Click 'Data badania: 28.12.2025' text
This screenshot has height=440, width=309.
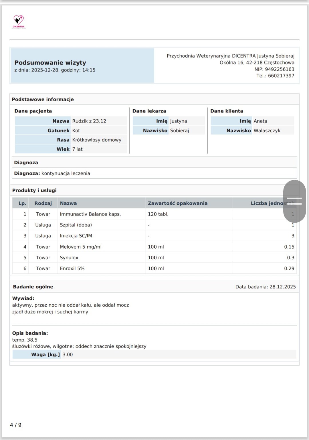coord(266,287)
